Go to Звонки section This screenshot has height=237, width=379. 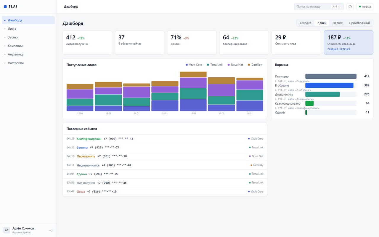[28, 37]
